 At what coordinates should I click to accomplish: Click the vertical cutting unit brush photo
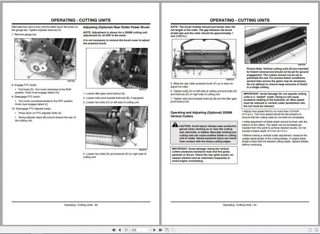click(x=276, y=45)
